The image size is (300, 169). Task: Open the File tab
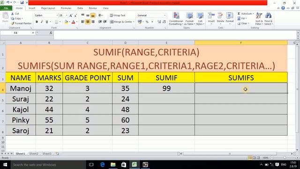(6, 8)
